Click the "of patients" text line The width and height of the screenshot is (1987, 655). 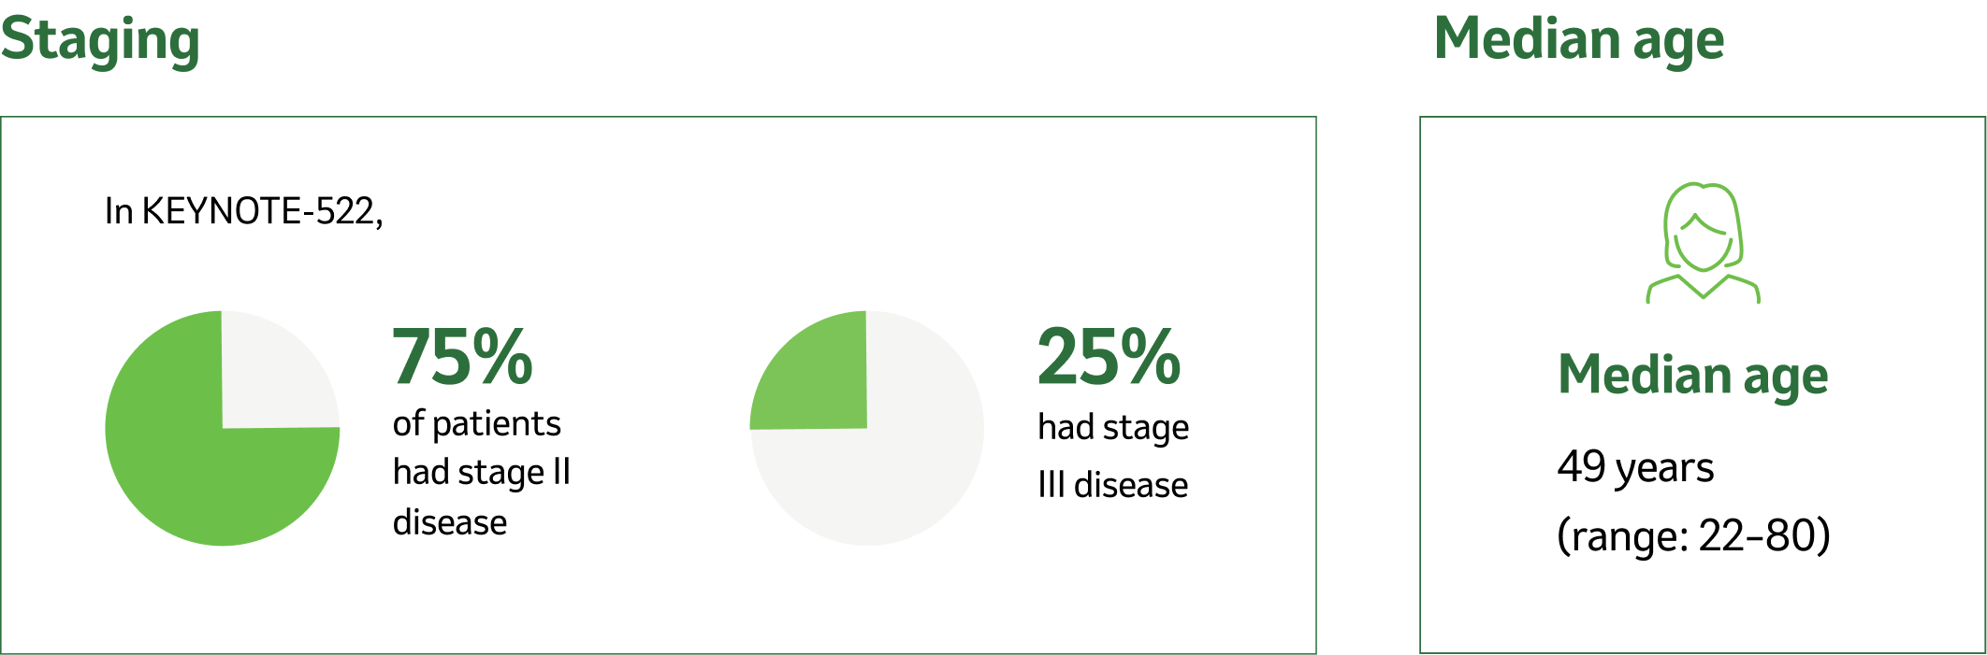[x=476, y=424]
